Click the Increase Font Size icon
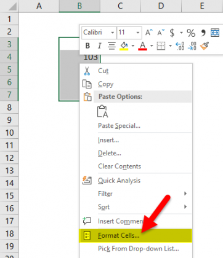The height and width of the screenshot is (258, 223). (149, 33)
